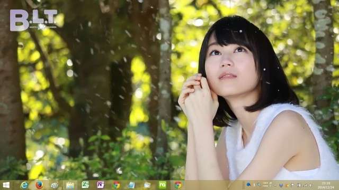Open the Action Center flag icon
The width and height of the screenshot is (339, 190).
[293, 185]
